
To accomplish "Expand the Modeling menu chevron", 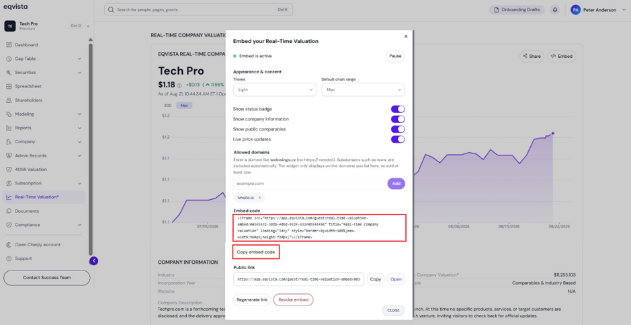I will [79, 114].
